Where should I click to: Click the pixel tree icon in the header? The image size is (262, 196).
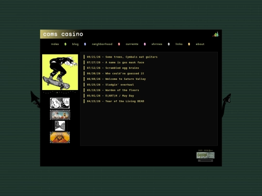click(x=216, y=34)
